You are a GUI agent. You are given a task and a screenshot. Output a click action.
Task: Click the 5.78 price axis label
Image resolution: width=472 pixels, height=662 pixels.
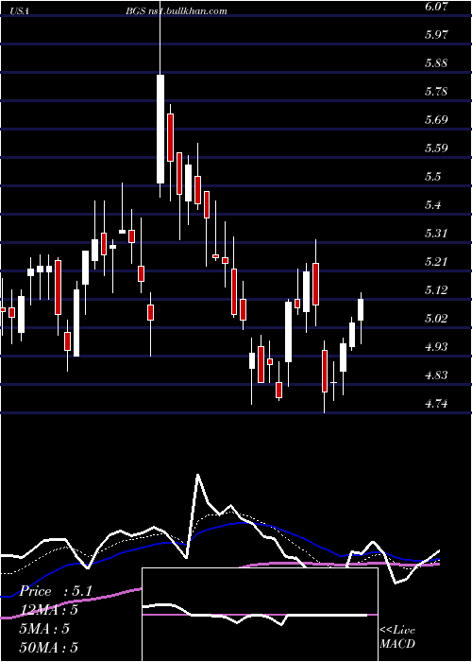pyautogui.click(x=435, y=91)
